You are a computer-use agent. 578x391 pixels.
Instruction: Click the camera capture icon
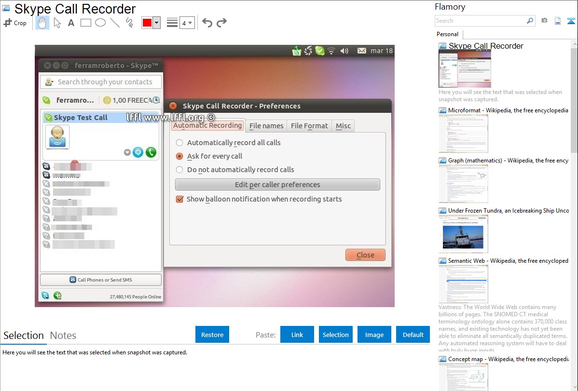pyautogui.click(x=544, y=21)
